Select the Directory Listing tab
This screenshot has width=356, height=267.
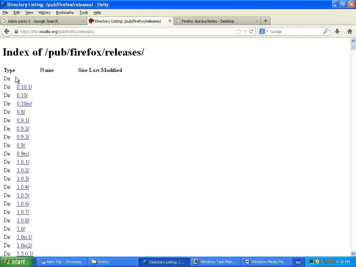(130, 21)
